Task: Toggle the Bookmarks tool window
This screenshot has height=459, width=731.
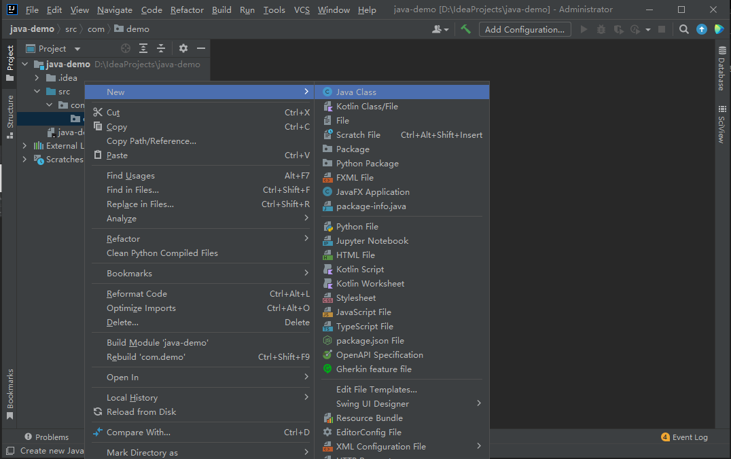Action: 10,394
